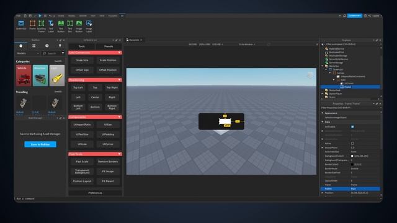Collapse the Appearance properties group
Screen dimensions: 397x223
pyautogui.click(x=323, y=113)
